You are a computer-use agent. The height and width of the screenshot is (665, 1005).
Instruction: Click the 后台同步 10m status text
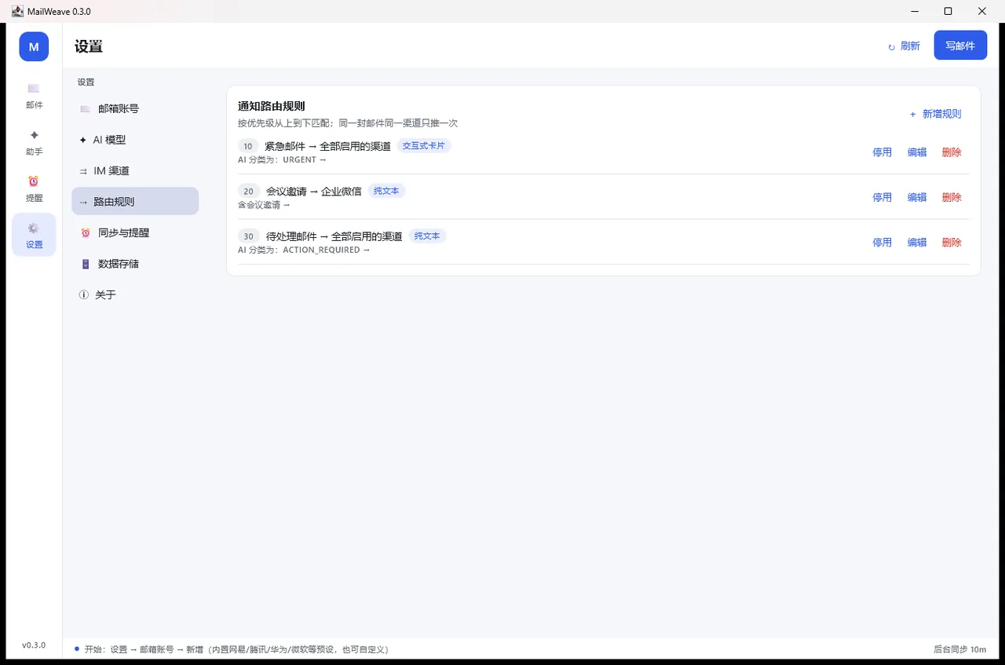959,649
